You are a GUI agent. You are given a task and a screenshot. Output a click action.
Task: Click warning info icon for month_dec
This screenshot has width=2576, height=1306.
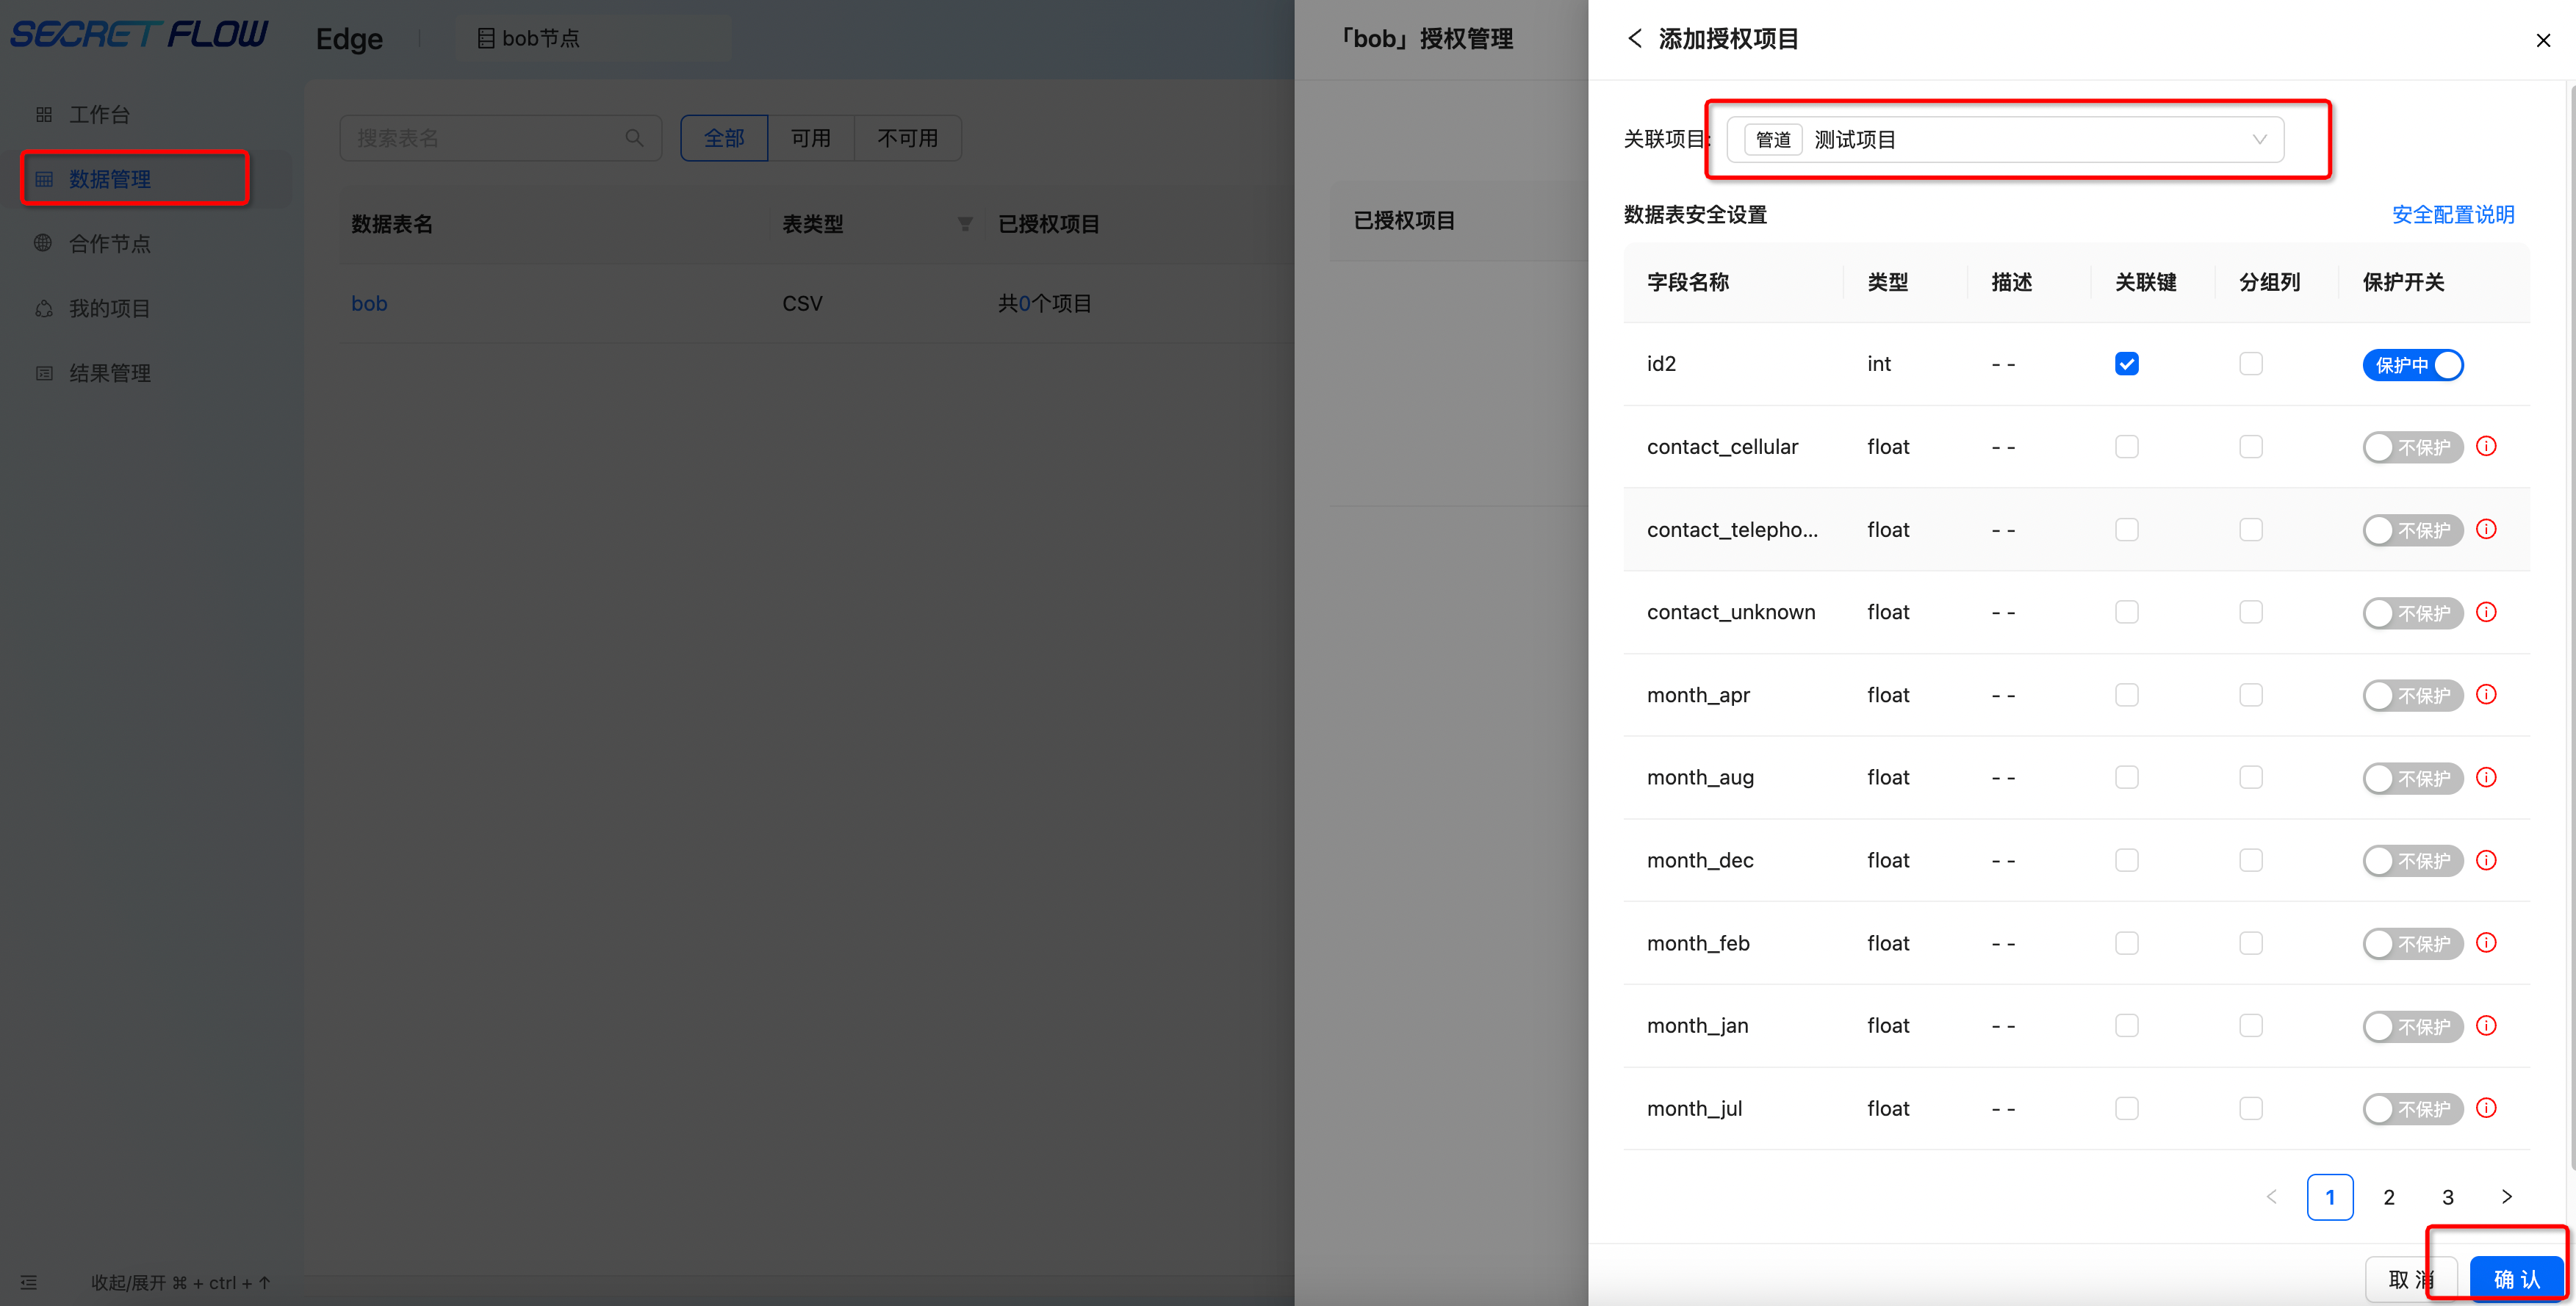pyautogui.click(x=2486, y=860)
